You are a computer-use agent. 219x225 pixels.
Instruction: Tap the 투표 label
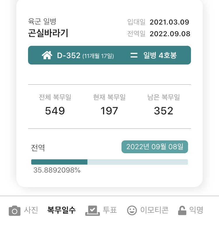110,210
